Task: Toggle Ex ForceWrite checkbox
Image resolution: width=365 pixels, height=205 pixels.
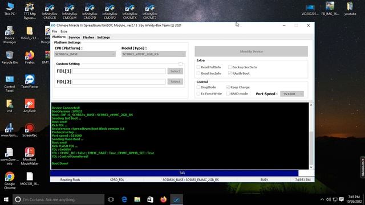Action: (x=198, y=93)
